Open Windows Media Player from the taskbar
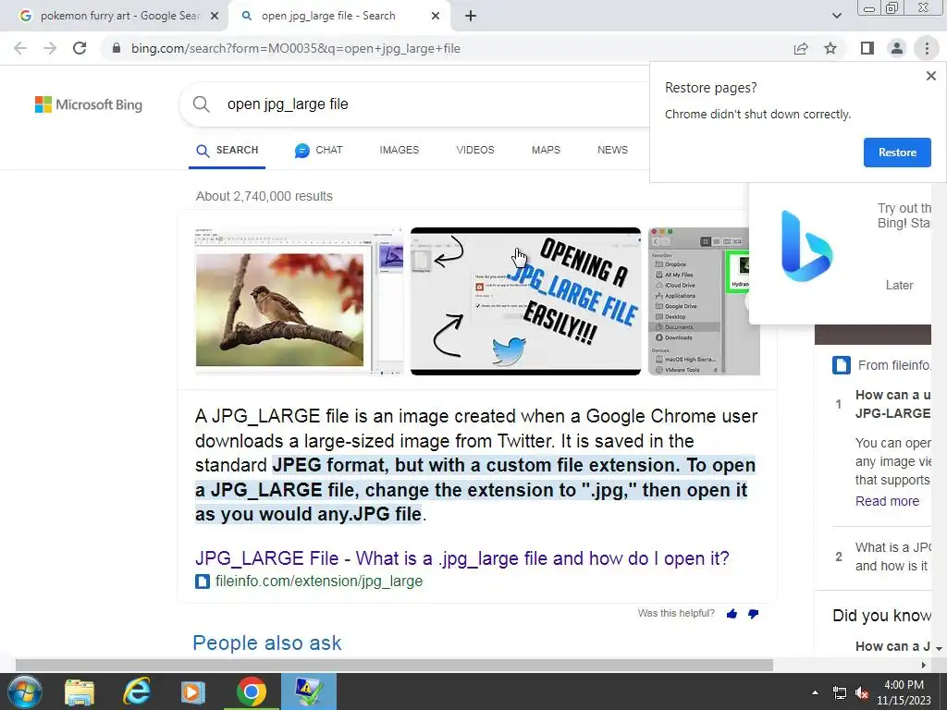This screenshot has width=947, height=710. [x=193, y=692]
